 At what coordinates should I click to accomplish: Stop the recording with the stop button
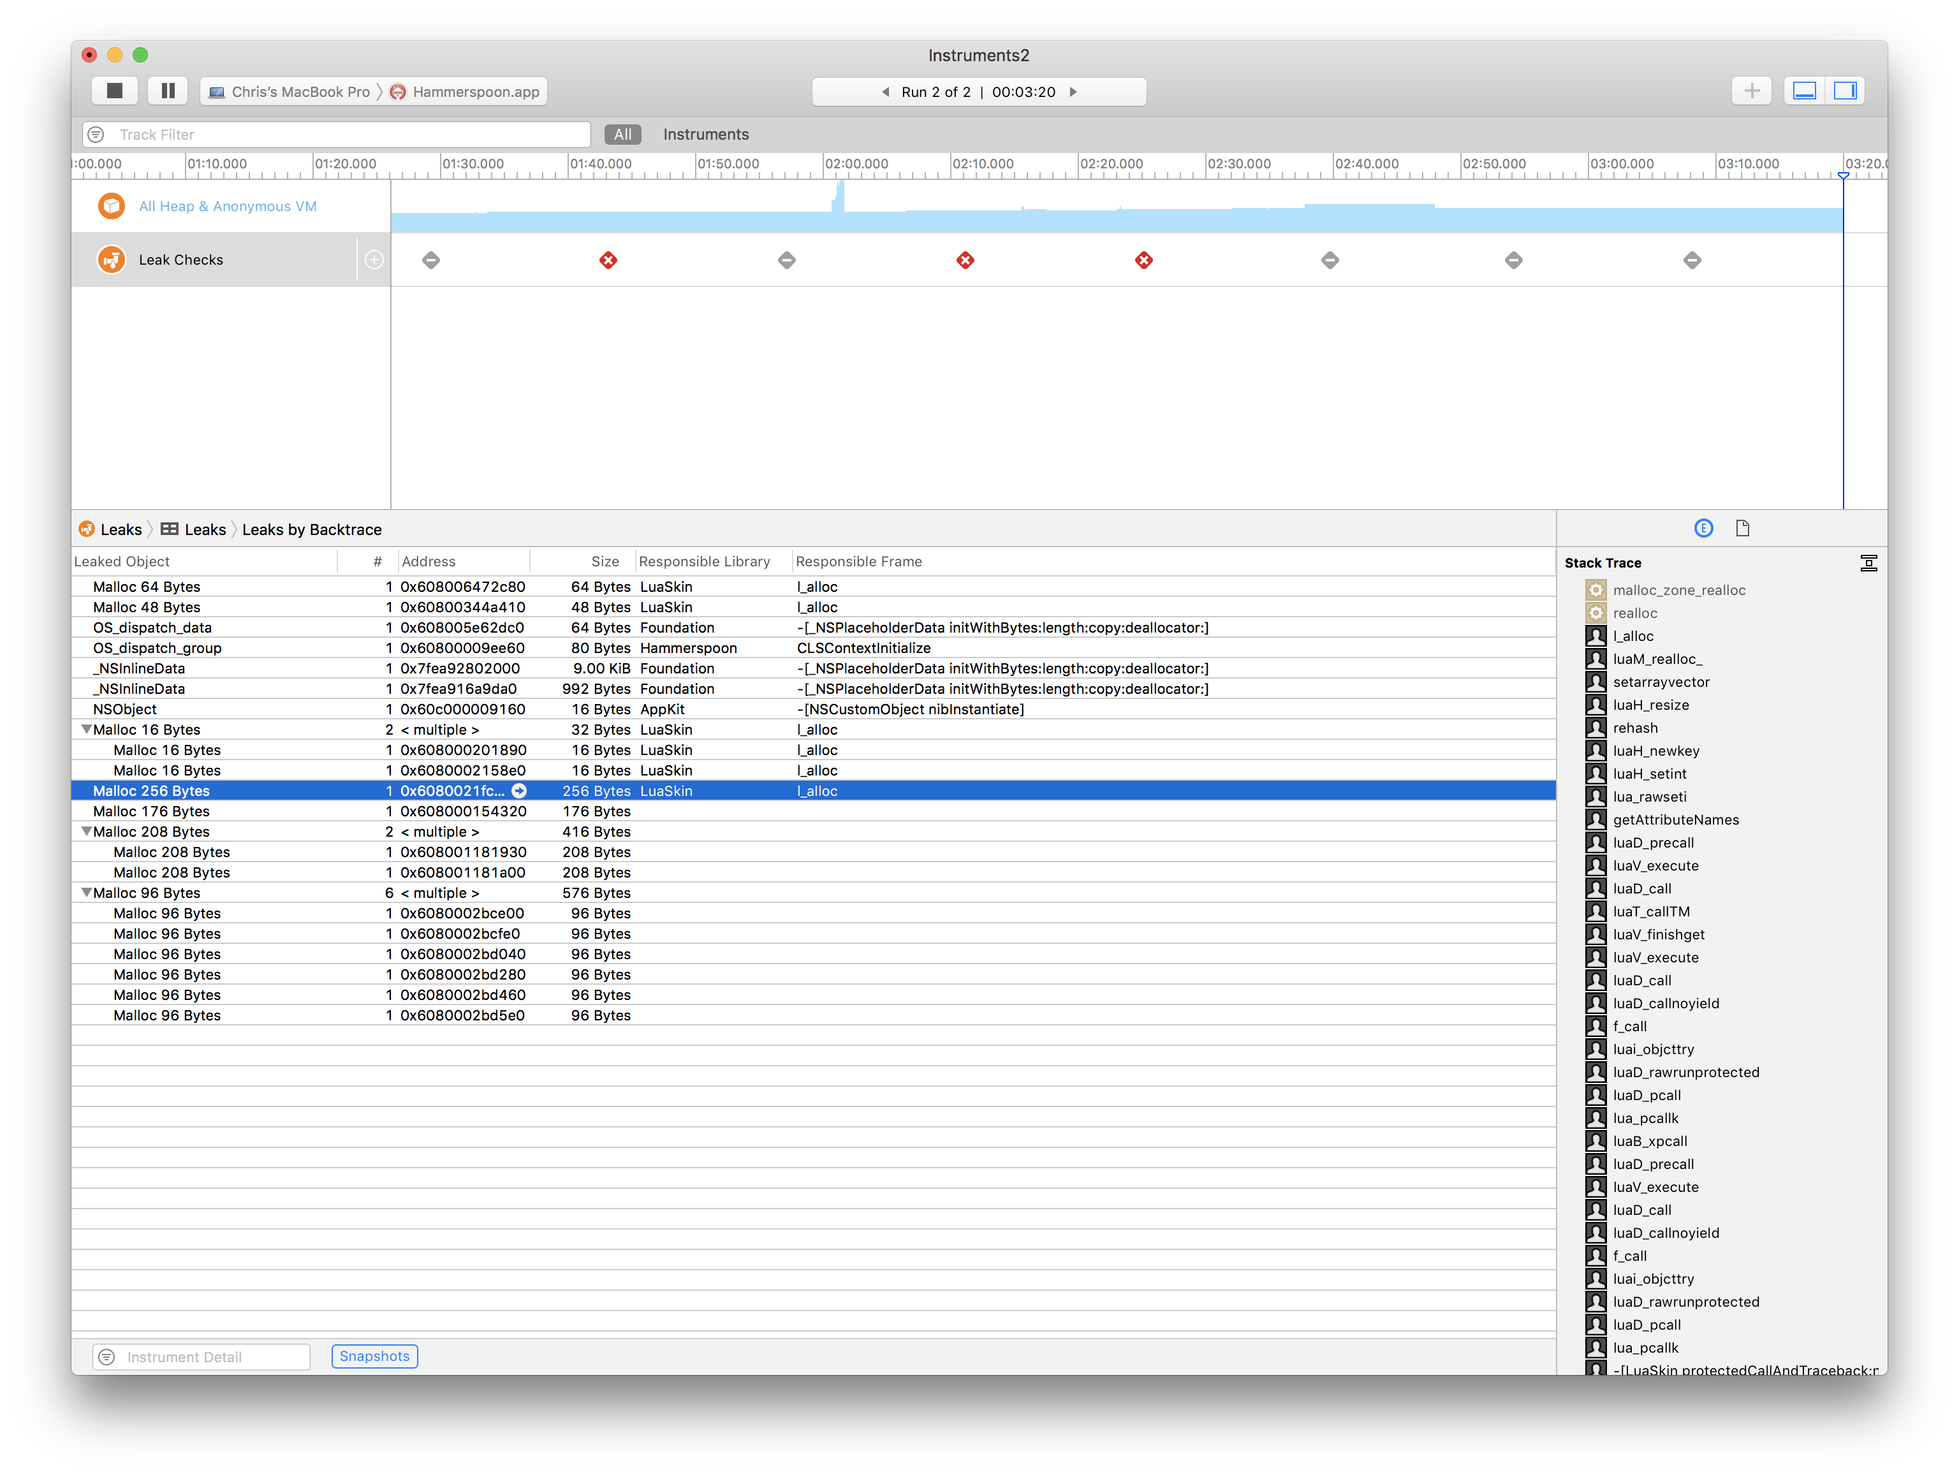click(114, 91)
